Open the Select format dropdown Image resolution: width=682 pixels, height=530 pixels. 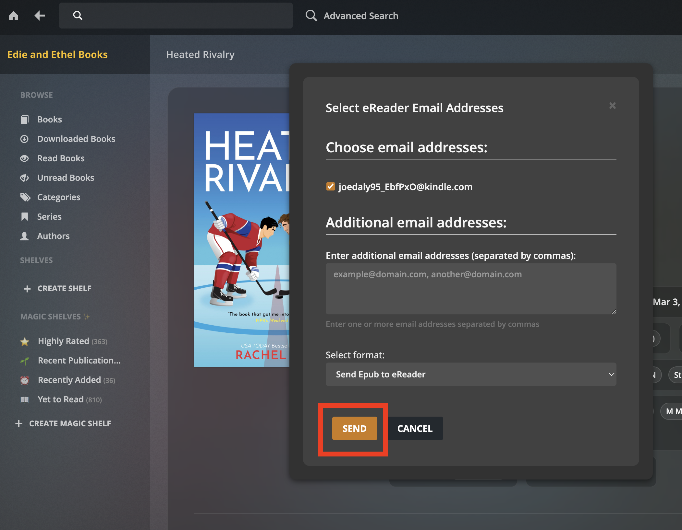pyautogui.click(x=471, y=374)
